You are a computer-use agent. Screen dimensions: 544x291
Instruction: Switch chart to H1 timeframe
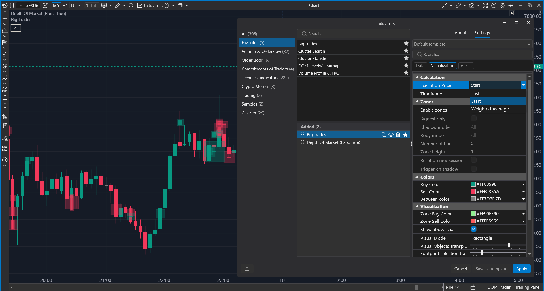(x=65, y=5)
